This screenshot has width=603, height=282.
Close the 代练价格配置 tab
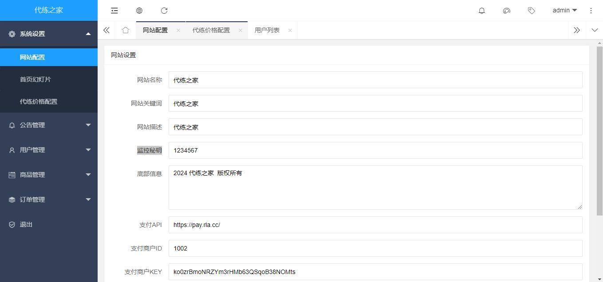point(240,30)
